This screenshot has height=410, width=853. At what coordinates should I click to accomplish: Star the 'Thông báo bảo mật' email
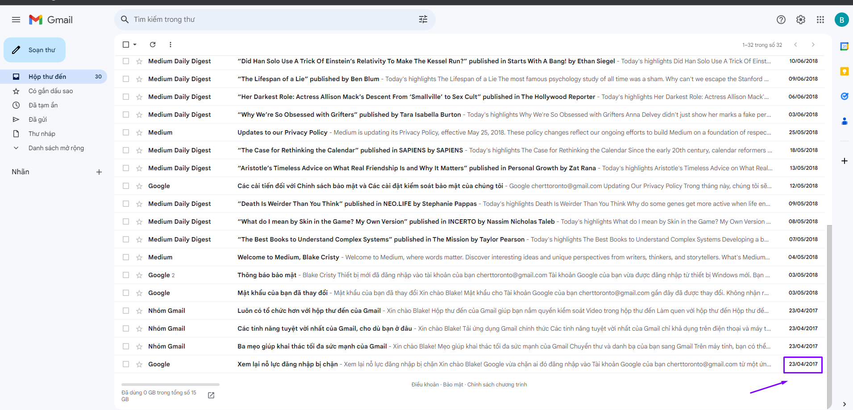point(139,275)
